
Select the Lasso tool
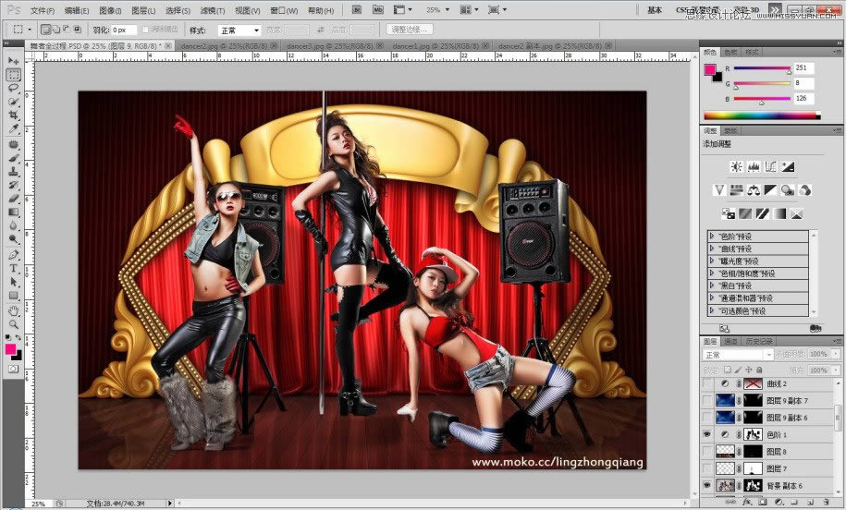[14, 89]
